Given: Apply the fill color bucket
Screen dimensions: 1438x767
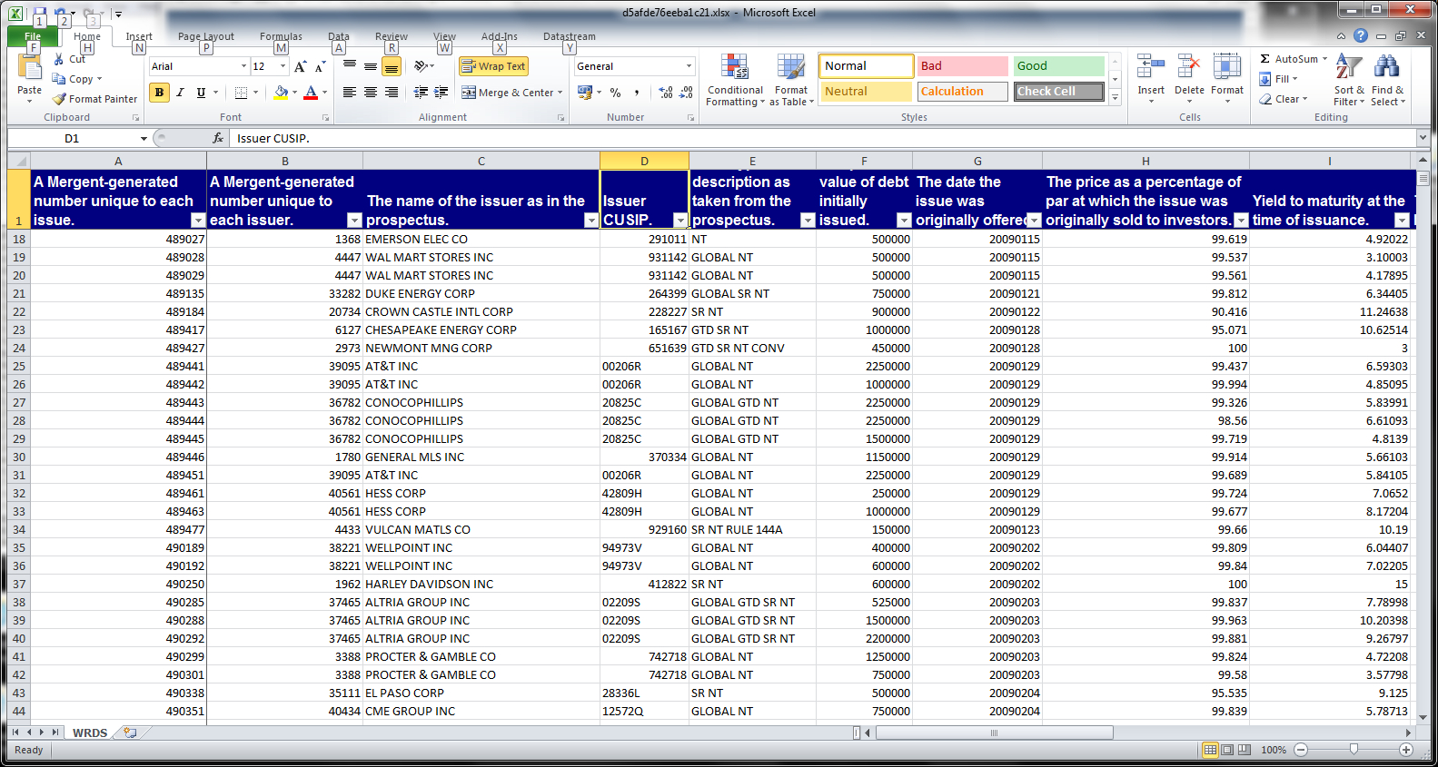Looking at the screenshot, I should 281,93.
